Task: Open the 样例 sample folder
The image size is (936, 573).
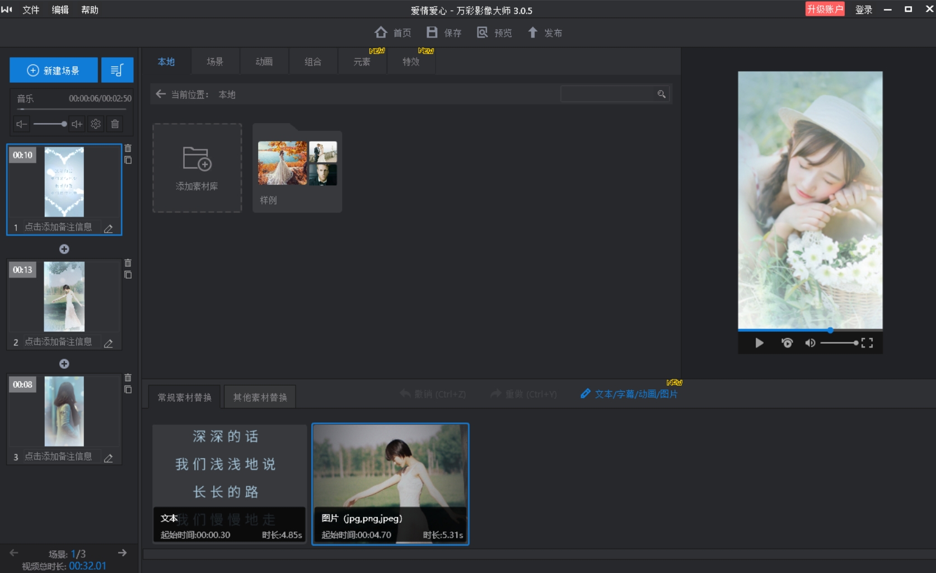Action: 297,168
